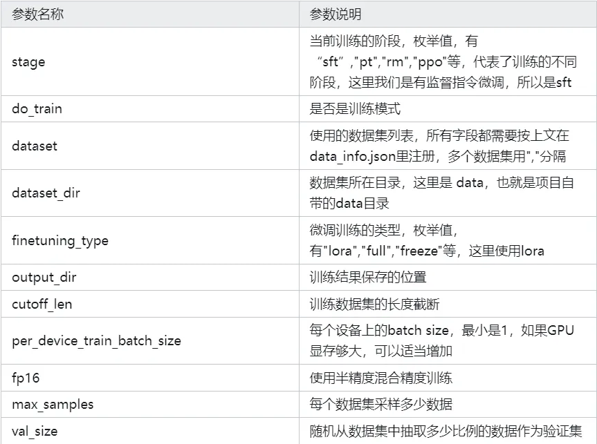Click the description '训练结果保存的位置'
The width and height of the screenshot is (597, 444).
pyautogui.click(x=448, y=278)
